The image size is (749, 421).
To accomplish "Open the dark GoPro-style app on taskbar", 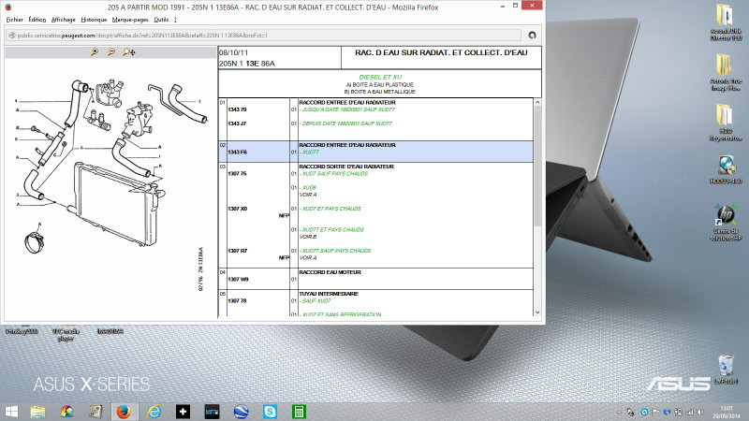I will pyautogui.click(x=212, y=412).
